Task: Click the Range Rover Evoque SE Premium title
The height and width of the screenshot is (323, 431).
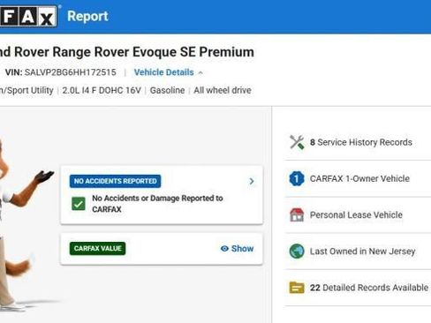Action: 127,52
